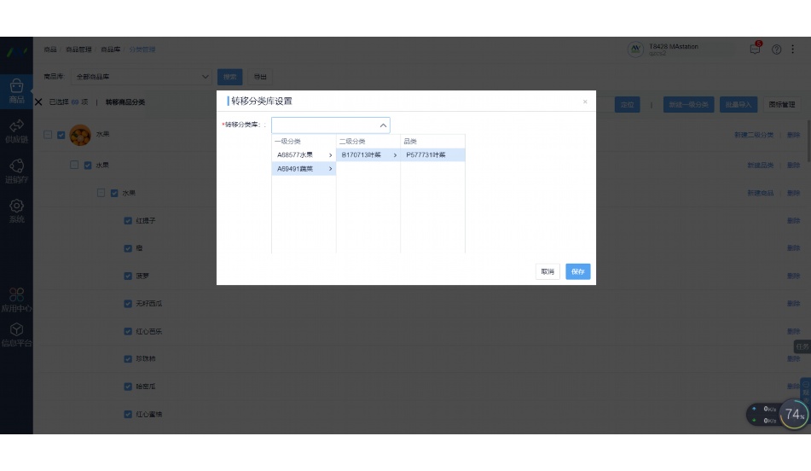
Task: Toggle the 红提子 checkbox
Action: 128,220
